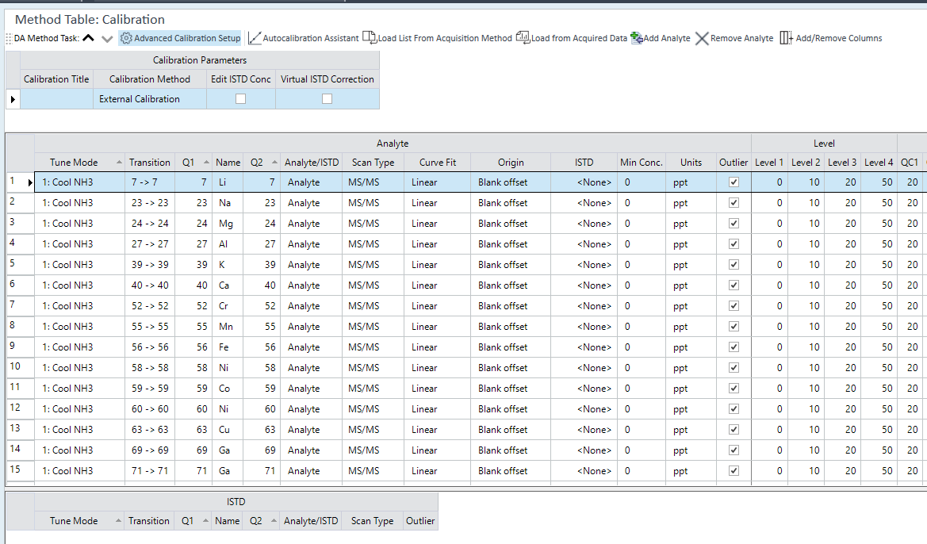The image size is (927, 544).
Task: Click the Scan Type MS/MS cell for Mn
Action: [373, 327]
